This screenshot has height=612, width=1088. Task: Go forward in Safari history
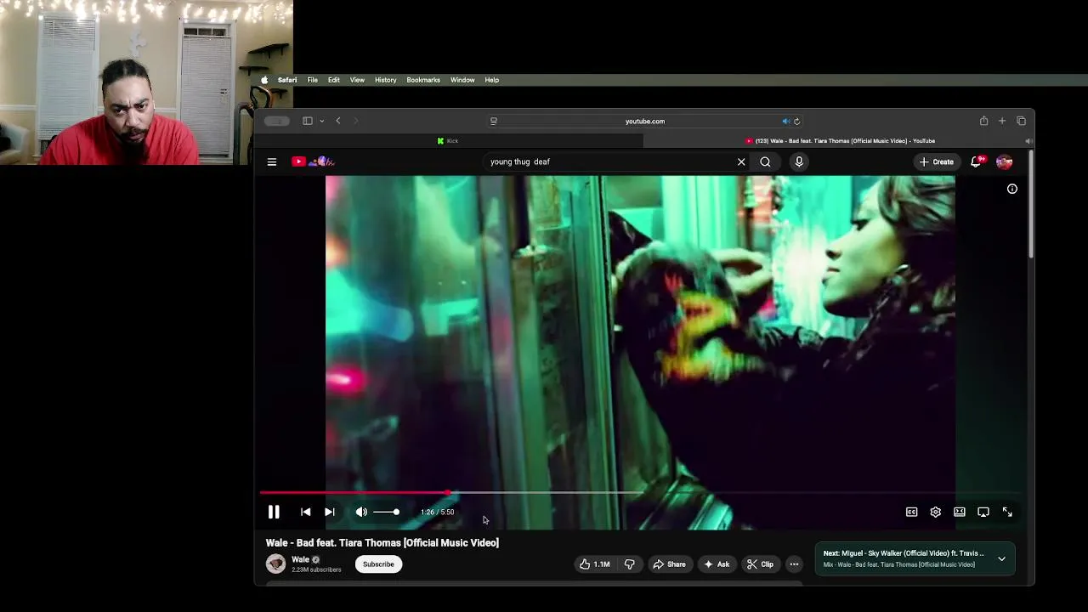[355, 121]
